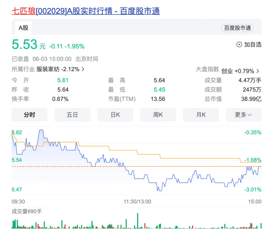Expand the 创业 index chevron

pyautogui.click(x=258, y=71)
